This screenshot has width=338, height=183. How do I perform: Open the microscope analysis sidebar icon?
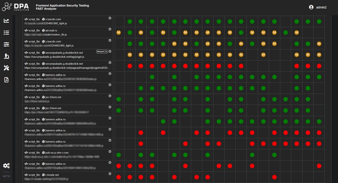[6, 56]
